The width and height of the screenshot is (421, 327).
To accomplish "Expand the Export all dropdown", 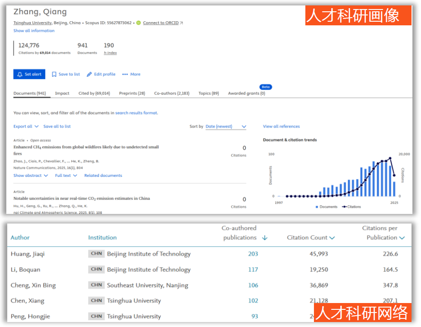I will point(26,126).
